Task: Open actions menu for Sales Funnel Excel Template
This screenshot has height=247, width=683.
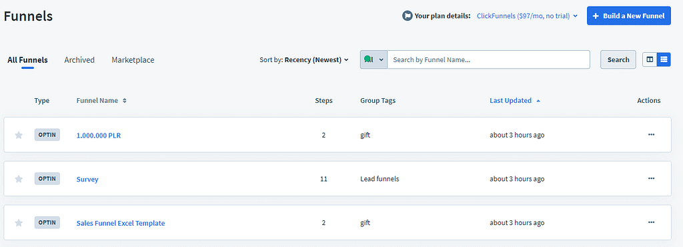Action: click(651, 222)
